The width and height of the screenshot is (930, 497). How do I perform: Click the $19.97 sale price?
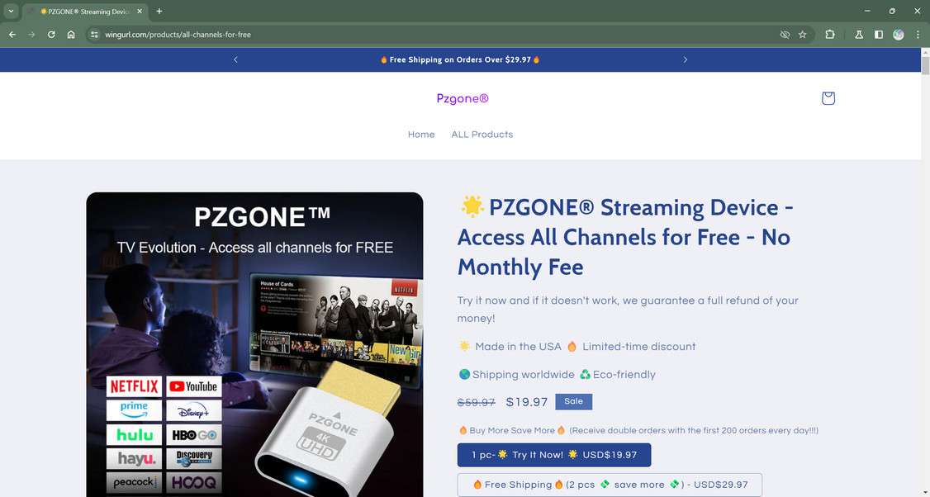(x=527, y=402)
